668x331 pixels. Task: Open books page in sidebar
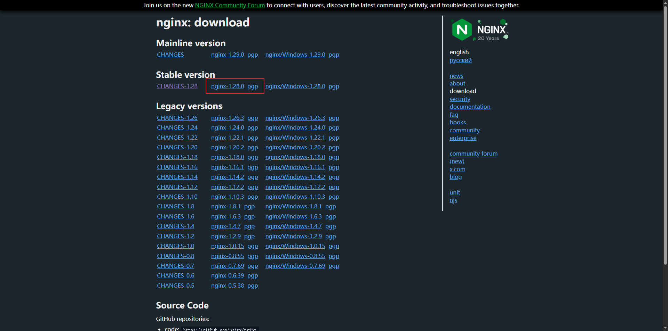click(x=458, y=122)
